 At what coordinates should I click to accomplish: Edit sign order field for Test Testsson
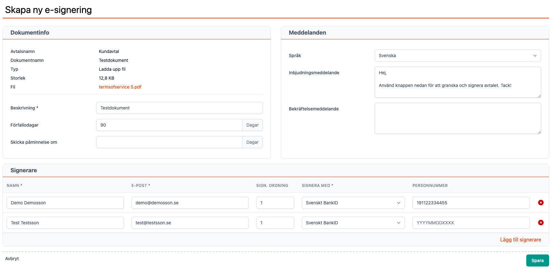pyautogui.click(x=275, y=223)
